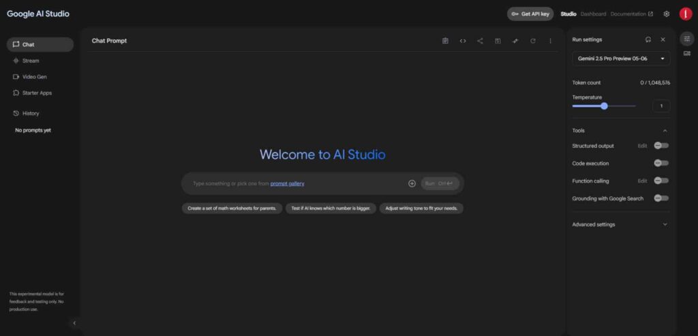Edit Structured output schema
The width and height of the screenshot is (698, 336).
642,146
